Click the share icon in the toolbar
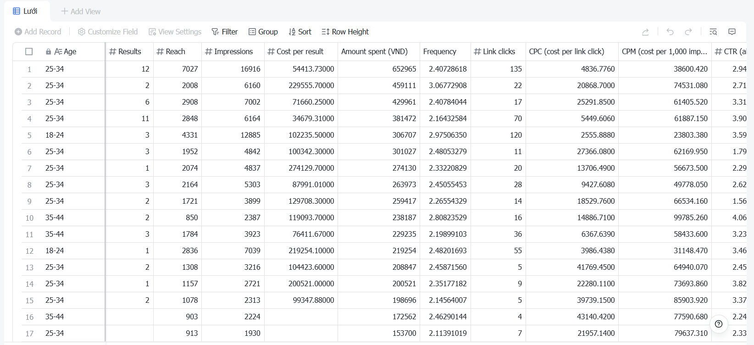754x345 pixels. 645,32
